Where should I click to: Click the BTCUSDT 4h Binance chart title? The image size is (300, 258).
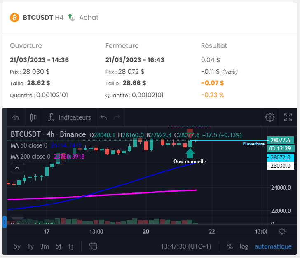point(48,134)
